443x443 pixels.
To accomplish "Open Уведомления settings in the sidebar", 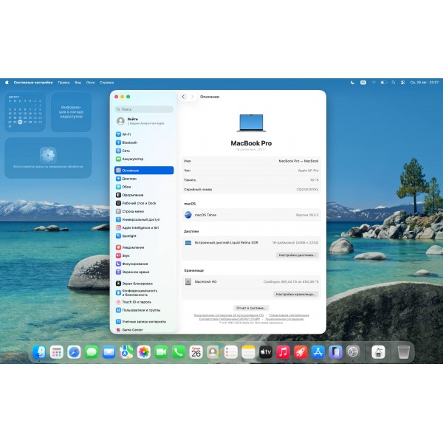I will coord(144,247).
